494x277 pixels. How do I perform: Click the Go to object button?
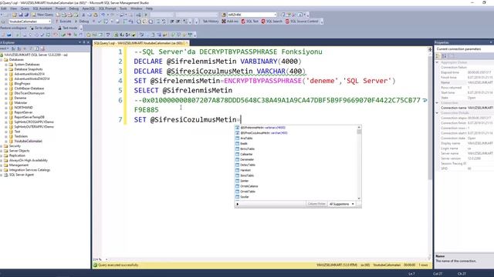[x=42, y=28]
